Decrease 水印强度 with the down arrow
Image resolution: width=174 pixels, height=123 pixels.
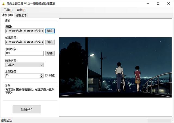point(42,77)
